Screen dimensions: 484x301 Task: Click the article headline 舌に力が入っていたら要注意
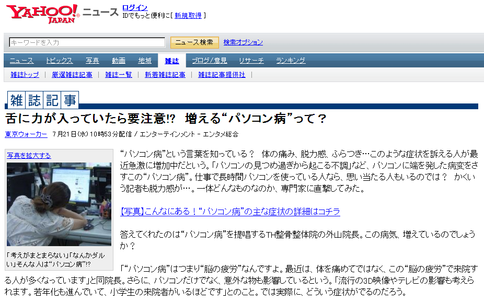[x=166, y=119]
